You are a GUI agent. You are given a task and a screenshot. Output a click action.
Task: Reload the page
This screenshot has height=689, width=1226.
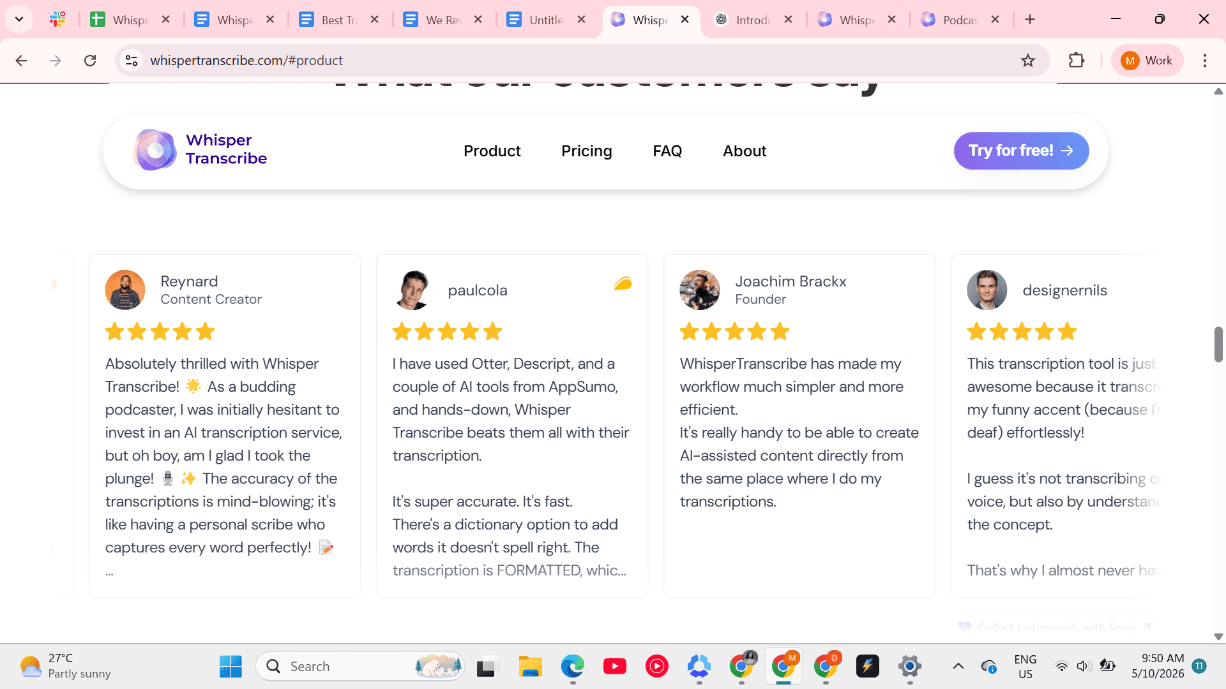[x=90, y=61]
